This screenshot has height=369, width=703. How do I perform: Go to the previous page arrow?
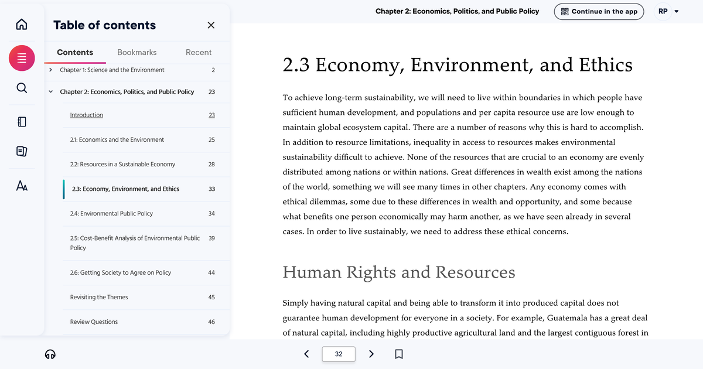pos(306,354)
